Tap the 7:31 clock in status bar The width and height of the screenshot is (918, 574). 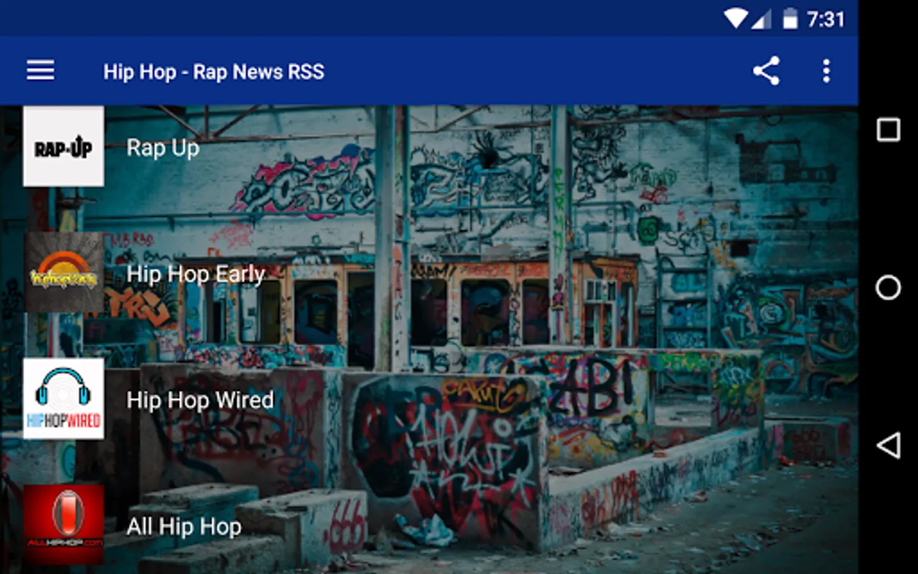(x=826, y=19)
